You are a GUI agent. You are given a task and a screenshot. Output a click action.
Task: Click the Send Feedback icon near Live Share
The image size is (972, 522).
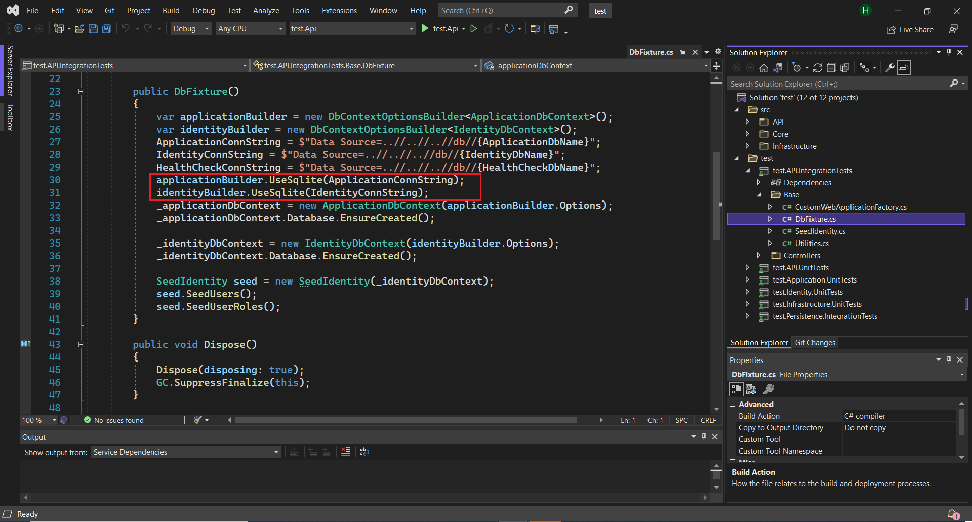coord(953,29)
